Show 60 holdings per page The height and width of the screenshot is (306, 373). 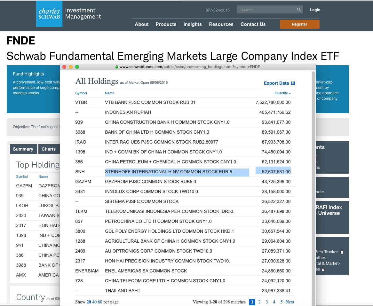coord(100,302)
